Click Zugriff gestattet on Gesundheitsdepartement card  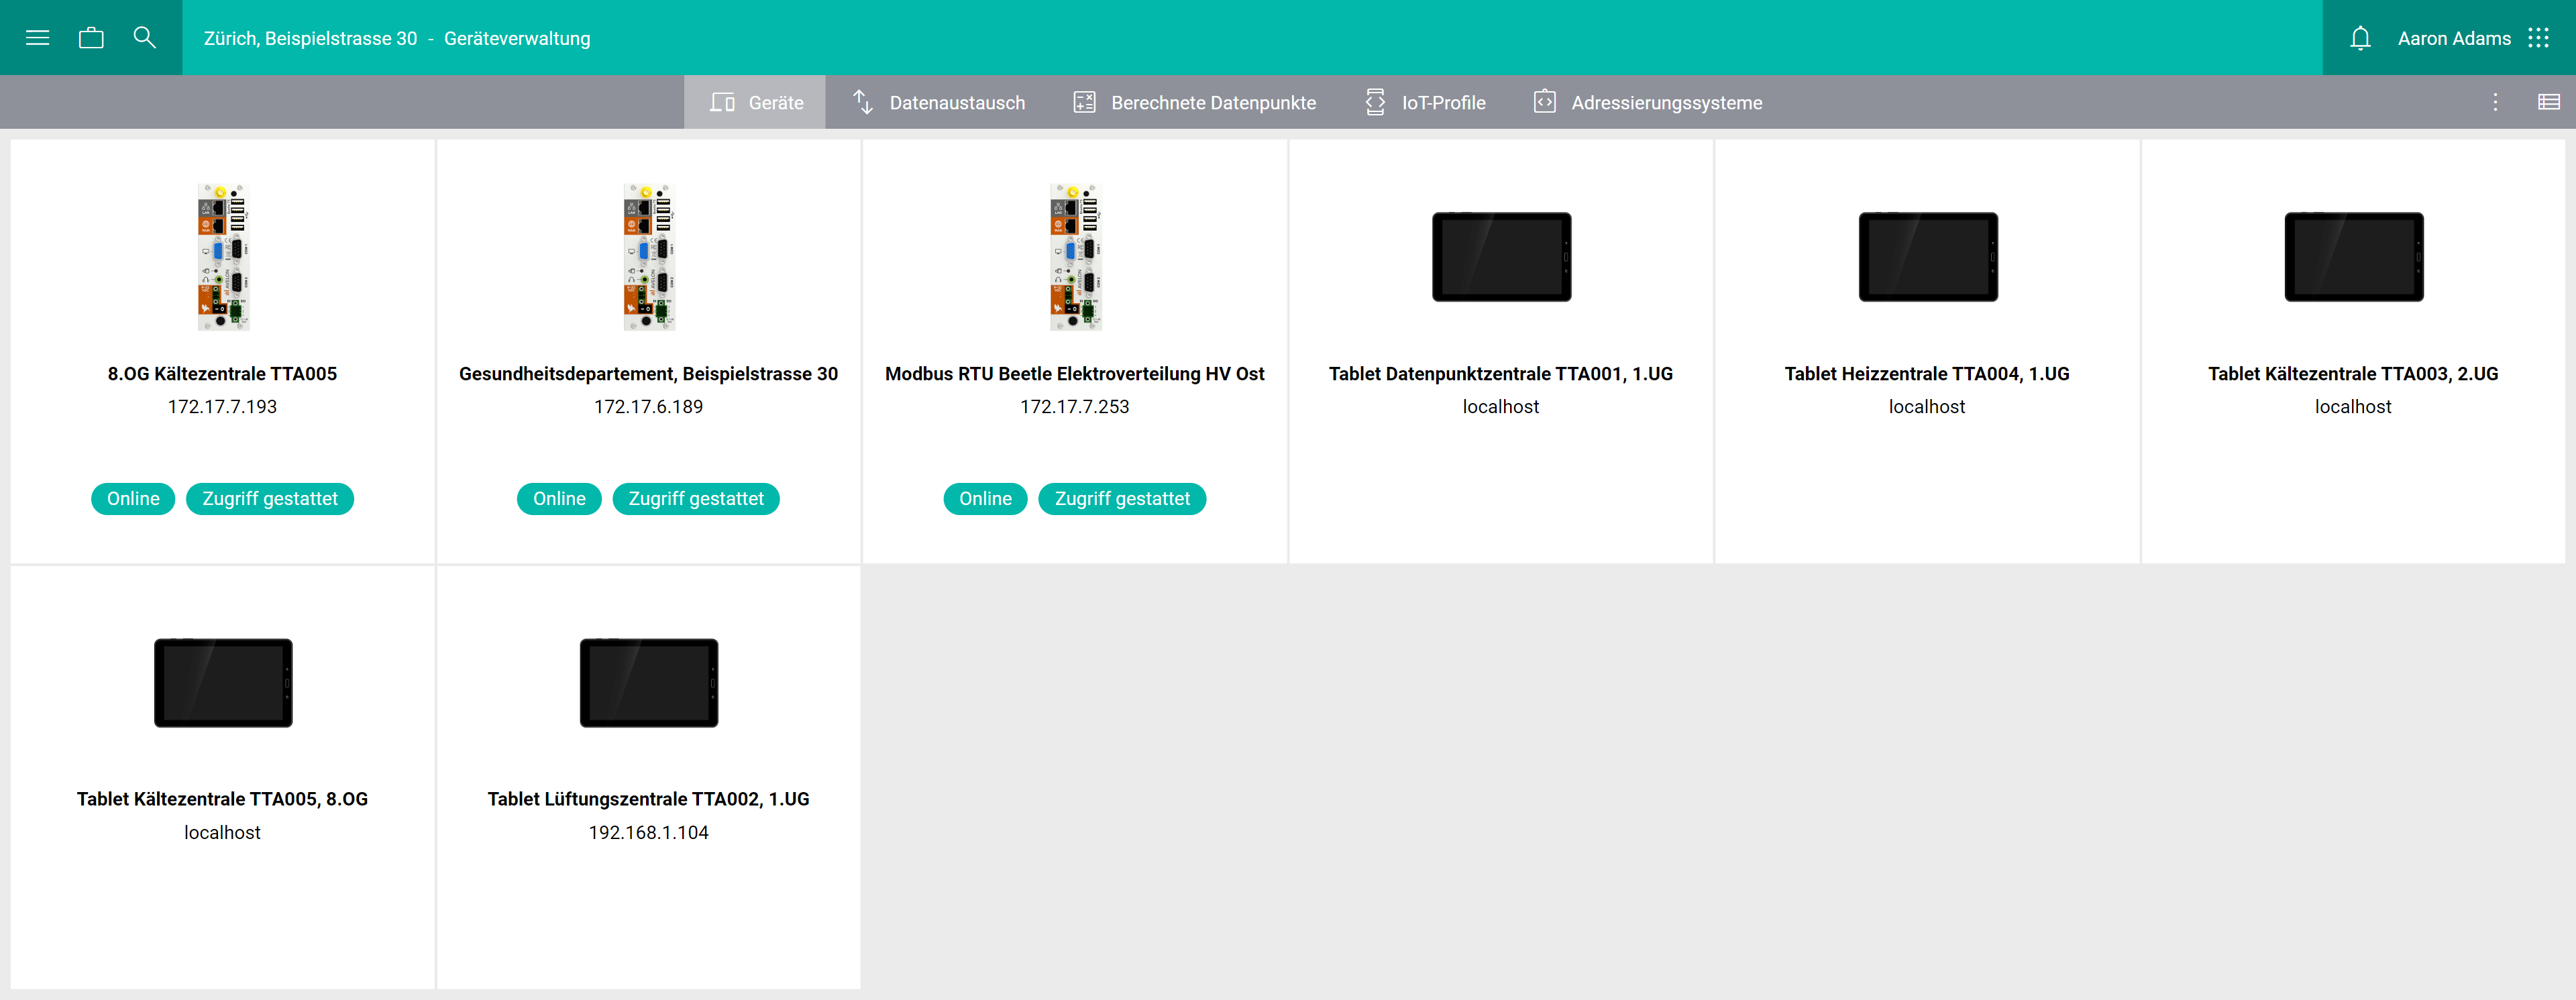(696, 499)
